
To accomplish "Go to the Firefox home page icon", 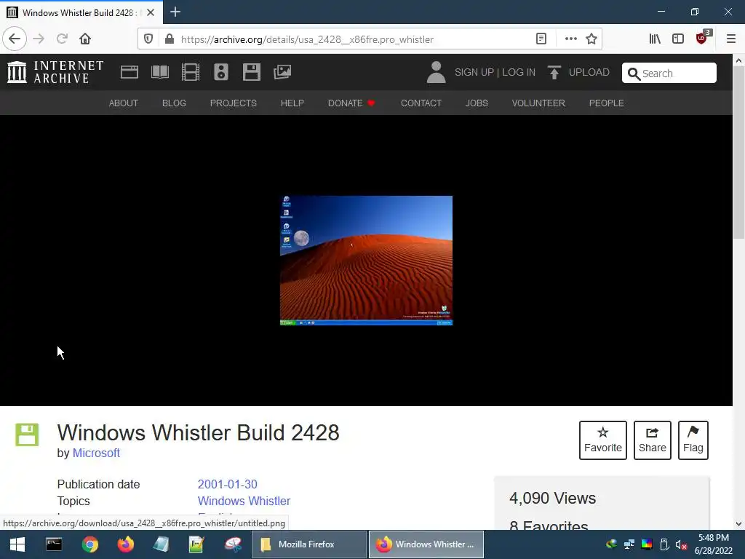I will click(x=85, y=39).
